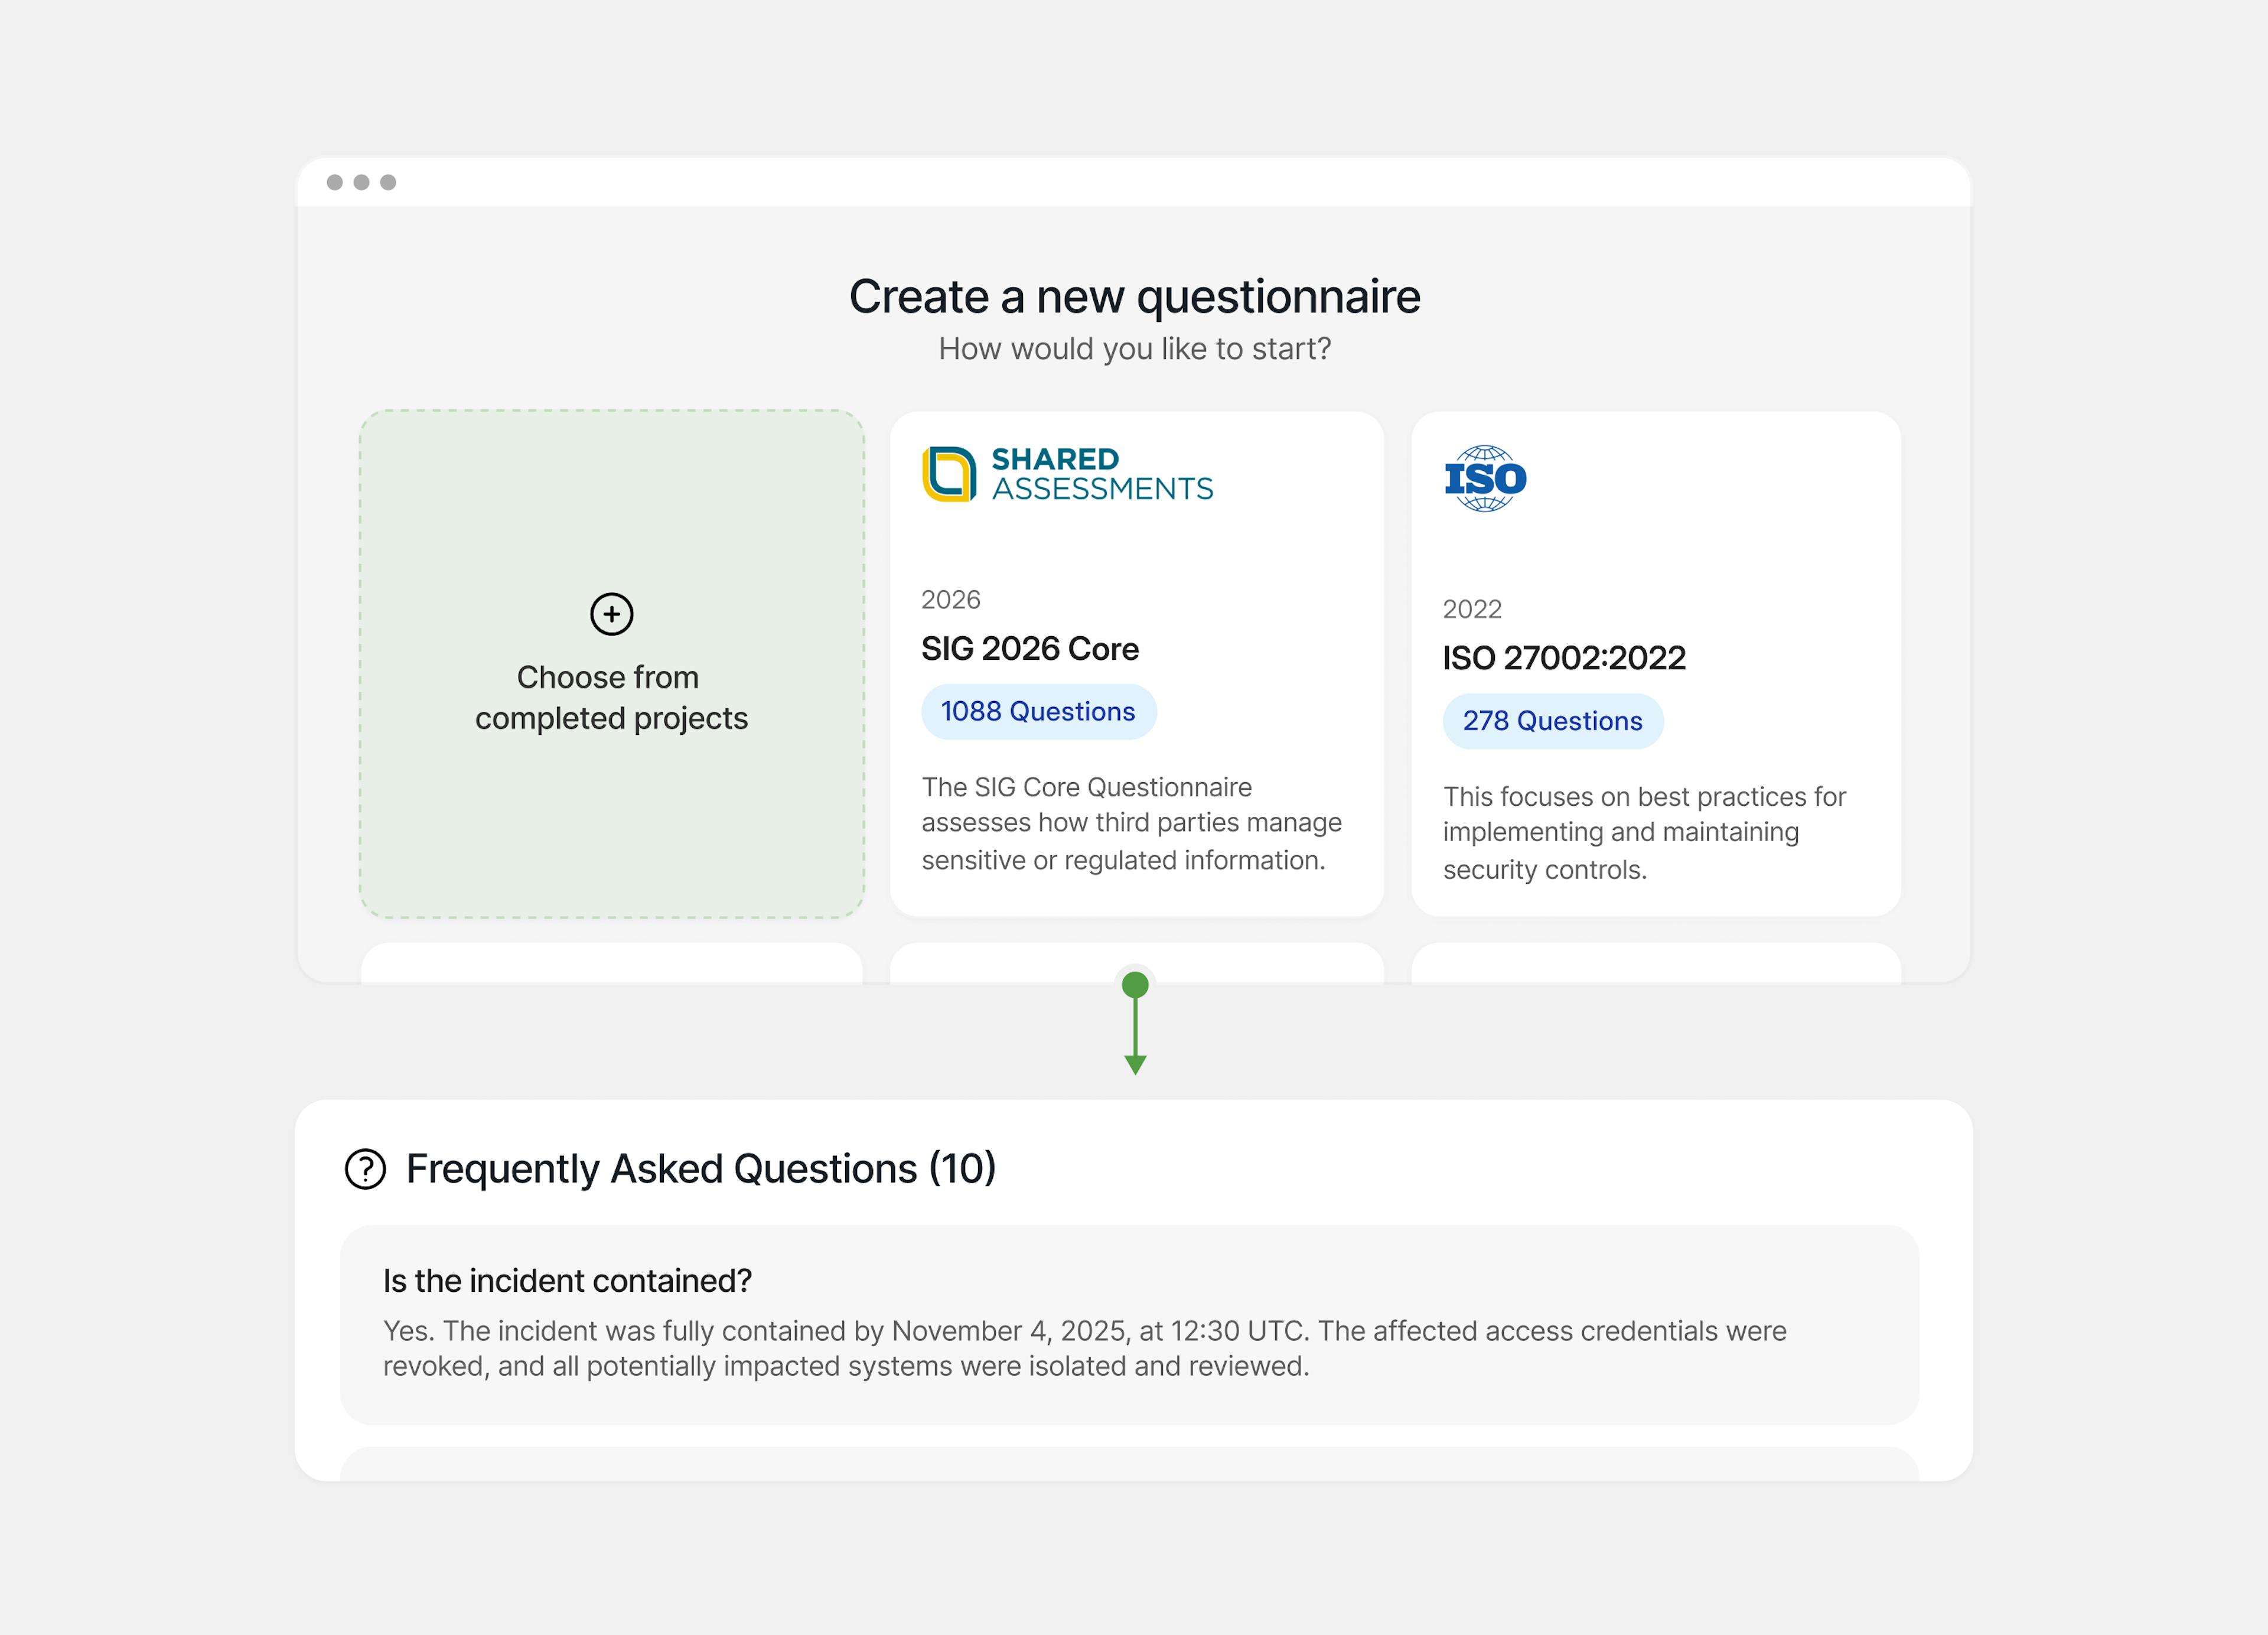Click Frequently Asked Questions (10) heading
Screen dimensions: 2268x1635
[x=700, y=1168]
